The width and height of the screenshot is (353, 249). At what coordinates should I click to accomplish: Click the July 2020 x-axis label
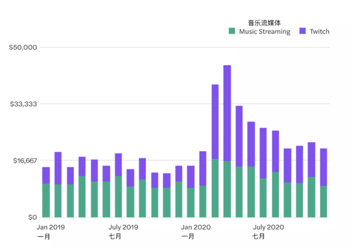[x=268, y=227]
